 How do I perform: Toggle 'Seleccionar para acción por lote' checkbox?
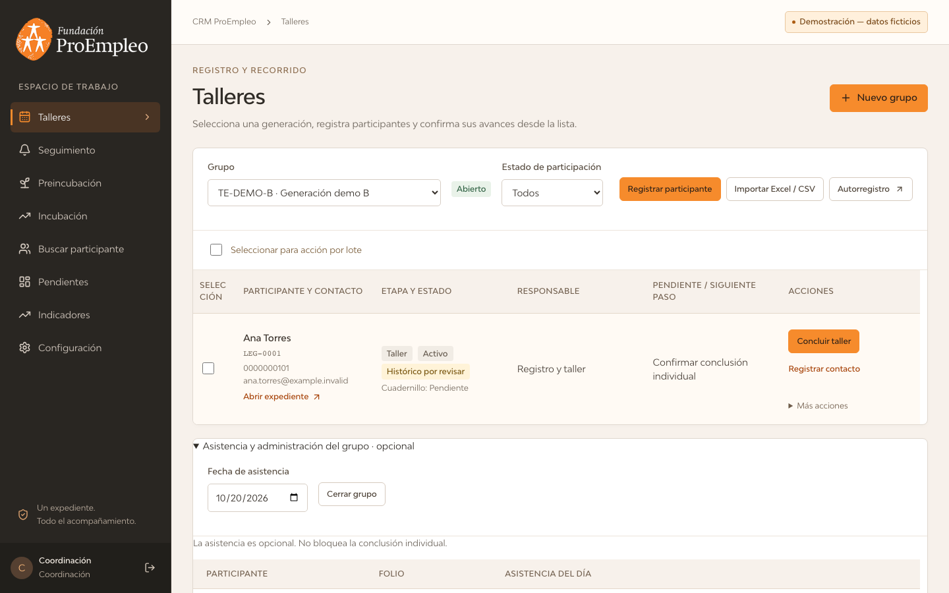coord(216,250)
